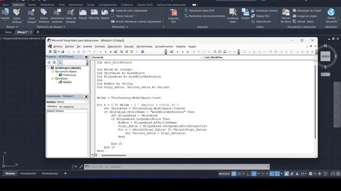
Task: Open customization hamburger icon in status bar
Action: (338, 173)
